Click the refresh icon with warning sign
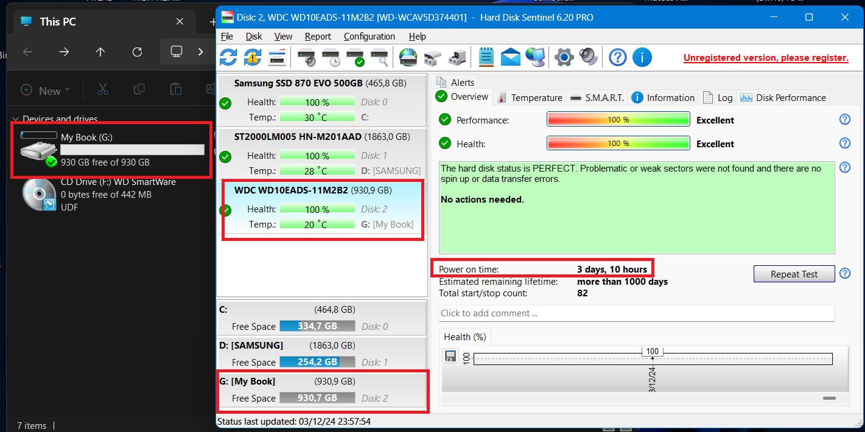865x432 pixels. (253, 58)
